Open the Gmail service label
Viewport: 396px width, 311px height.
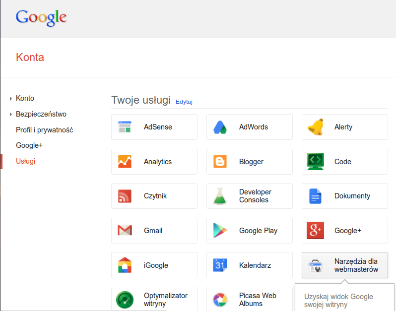153,231
